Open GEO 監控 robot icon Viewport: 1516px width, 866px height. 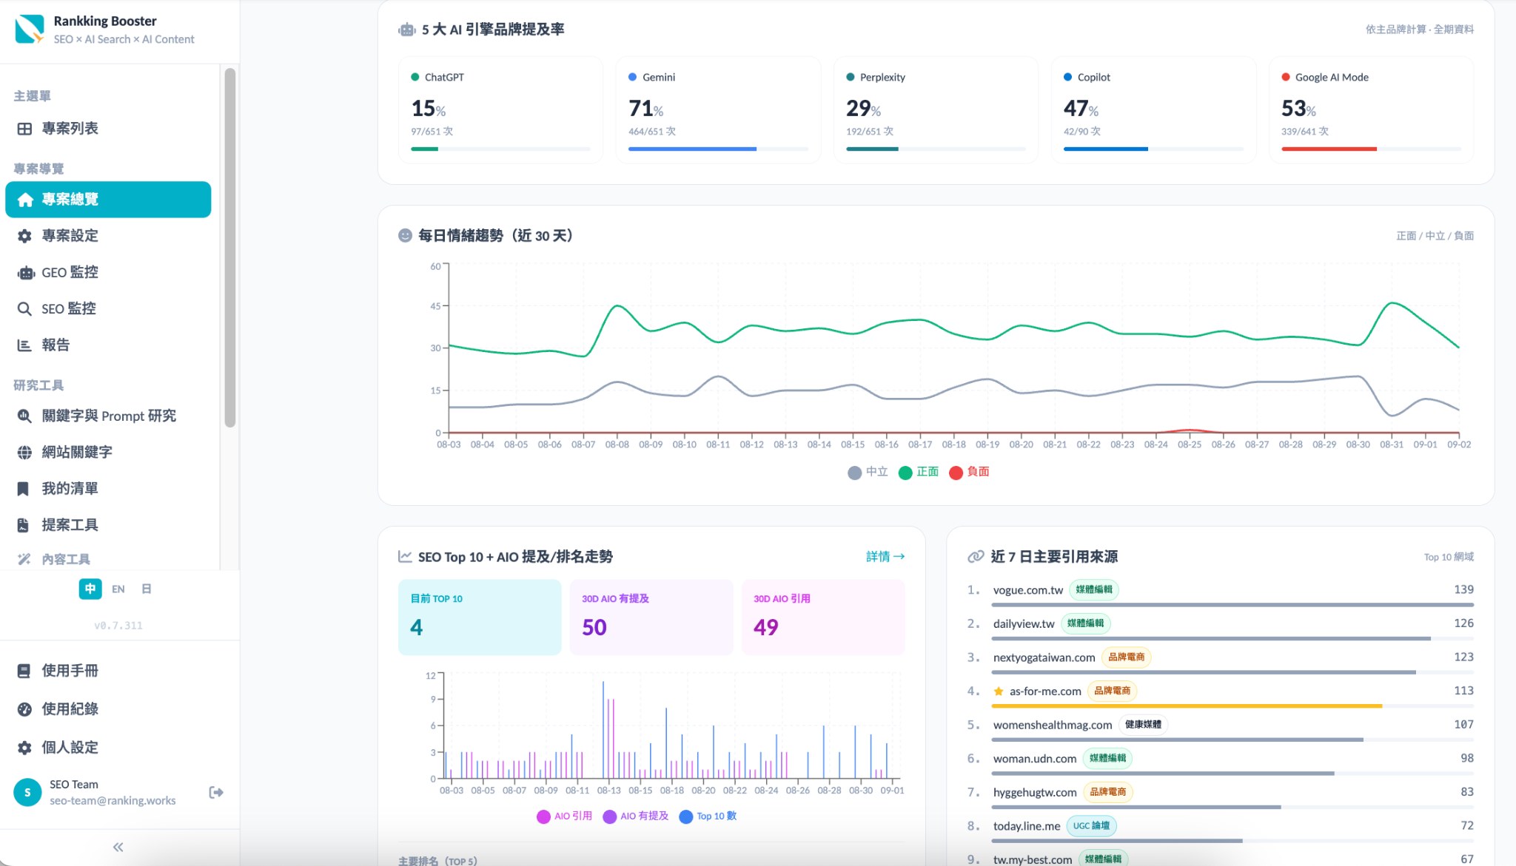pyautogui.click(x=26, y=273)
